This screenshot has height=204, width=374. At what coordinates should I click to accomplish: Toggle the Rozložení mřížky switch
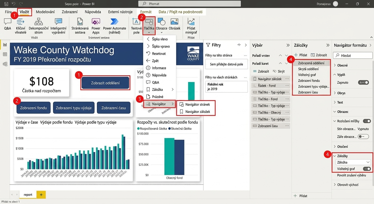(x=367, y=121)
